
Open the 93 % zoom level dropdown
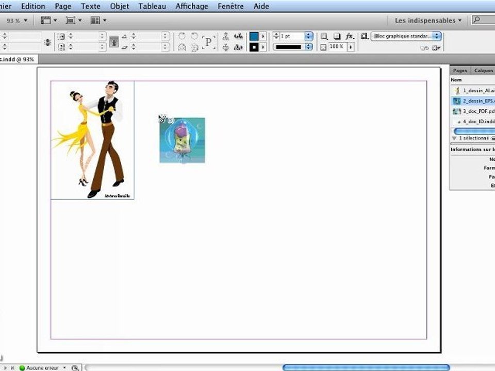(x=16, y=21)
